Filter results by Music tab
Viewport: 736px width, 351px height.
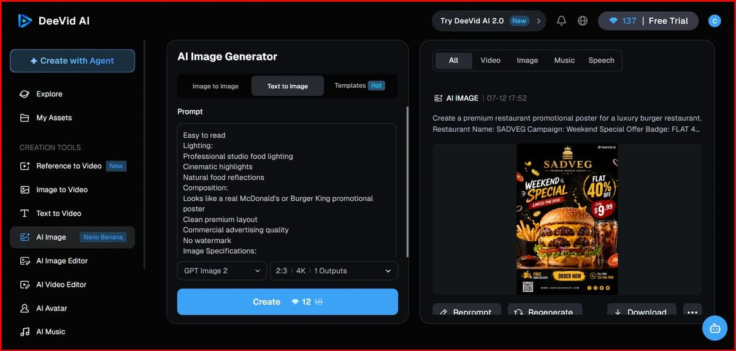click(564, 60)
